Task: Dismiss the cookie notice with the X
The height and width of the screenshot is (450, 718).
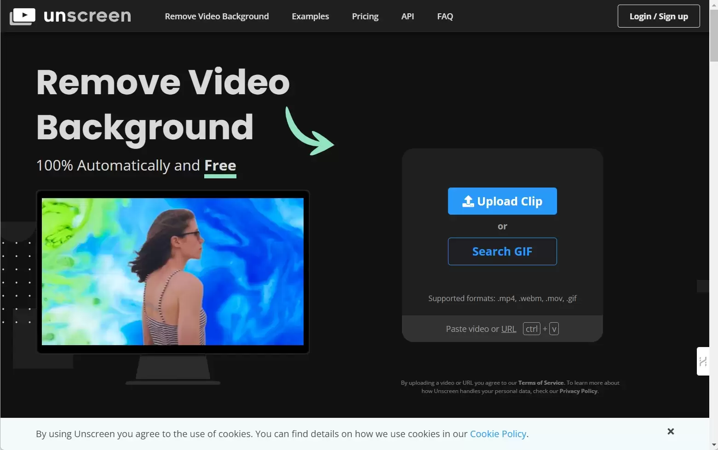Action: pyautogui.click(x=671, y=431)
